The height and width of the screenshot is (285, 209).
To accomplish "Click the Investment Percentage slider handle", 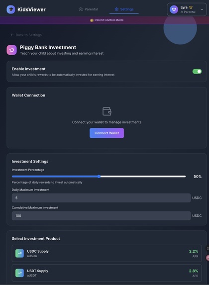I will [x=99, y=176].
